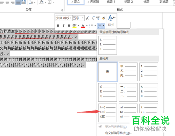Click the phonetic guide (wén) icon

click(98, 18)
